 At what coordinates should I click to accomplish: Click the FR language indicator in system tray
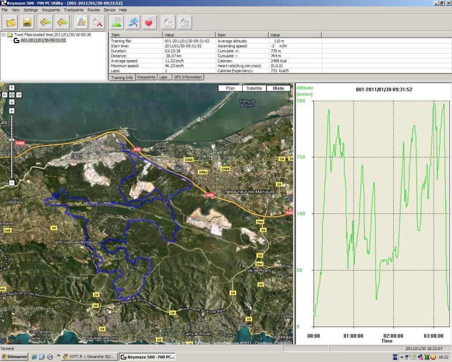[395, 357]
